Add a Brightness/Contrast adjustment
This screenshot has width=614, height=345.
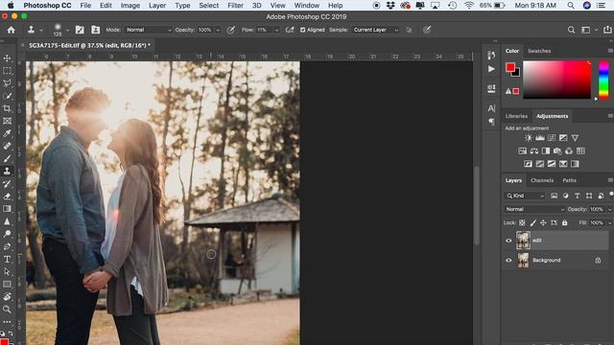(x=529, y=138)
